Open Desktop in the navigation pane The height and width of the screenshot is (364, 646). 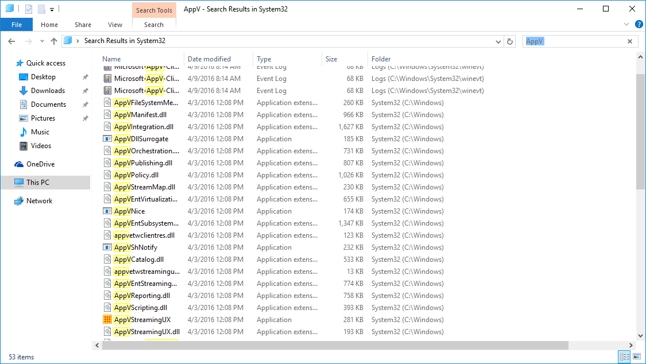point(43,77)
